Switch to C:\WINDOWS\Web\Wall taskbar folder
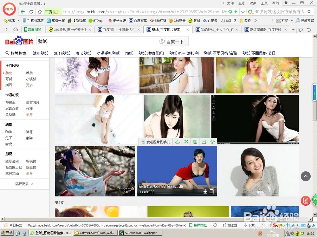Screen dimensions: 317x238 (95, 233)
